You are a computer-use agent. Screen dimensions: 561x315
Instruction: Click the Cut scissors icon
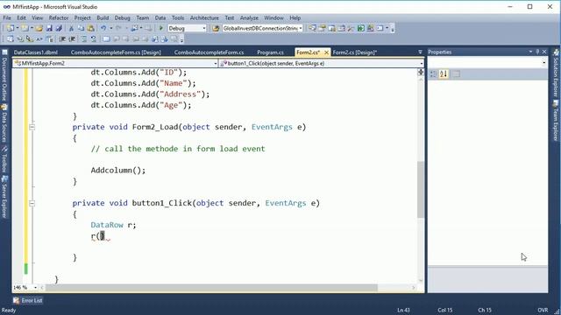[x=71, y=28]
